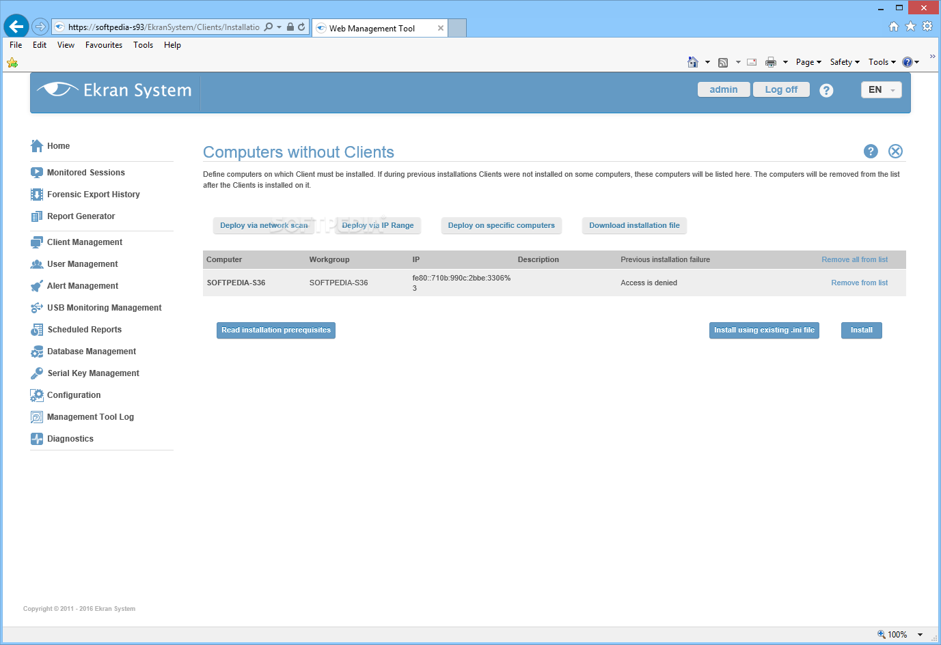Expand the command bar Help dropdown
Viewport: 941px width, 645px height.
[917, 62]
